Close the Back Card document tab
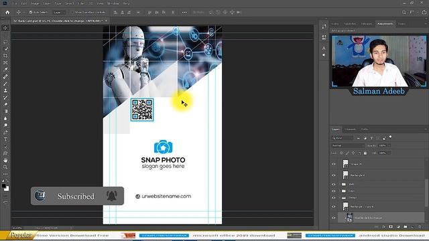Screen dimensions: 429x241 coord(106,21)
